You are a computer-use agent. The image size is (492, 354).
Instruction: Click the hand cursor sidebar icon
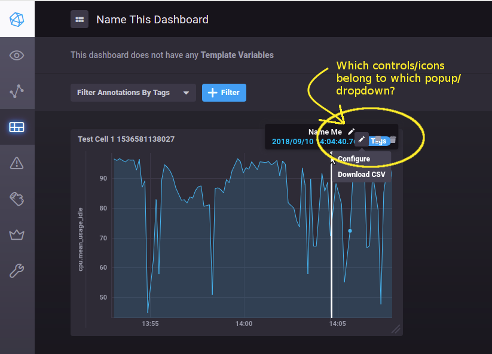(x=17, y=199)
